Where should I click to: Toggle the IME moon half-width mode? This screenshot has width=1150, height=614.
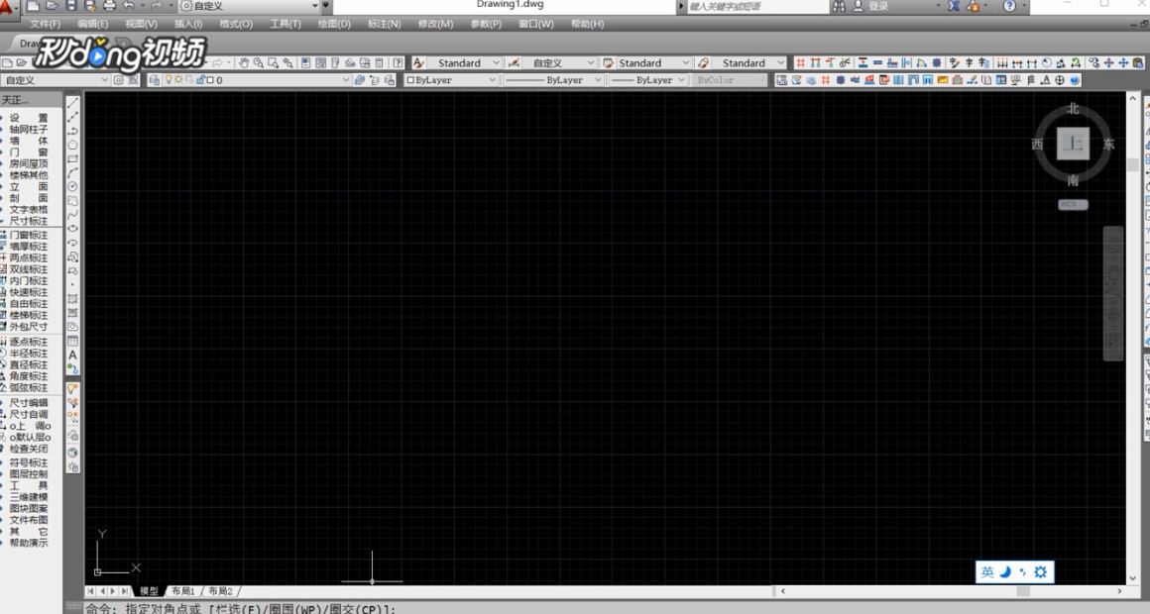pyautogui.click(x=1005, y=571)
